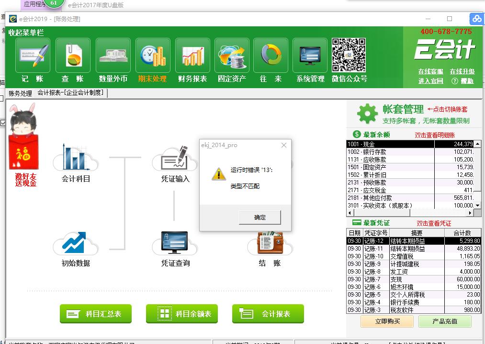Click balance list scroll right arrow

(470, 213)
